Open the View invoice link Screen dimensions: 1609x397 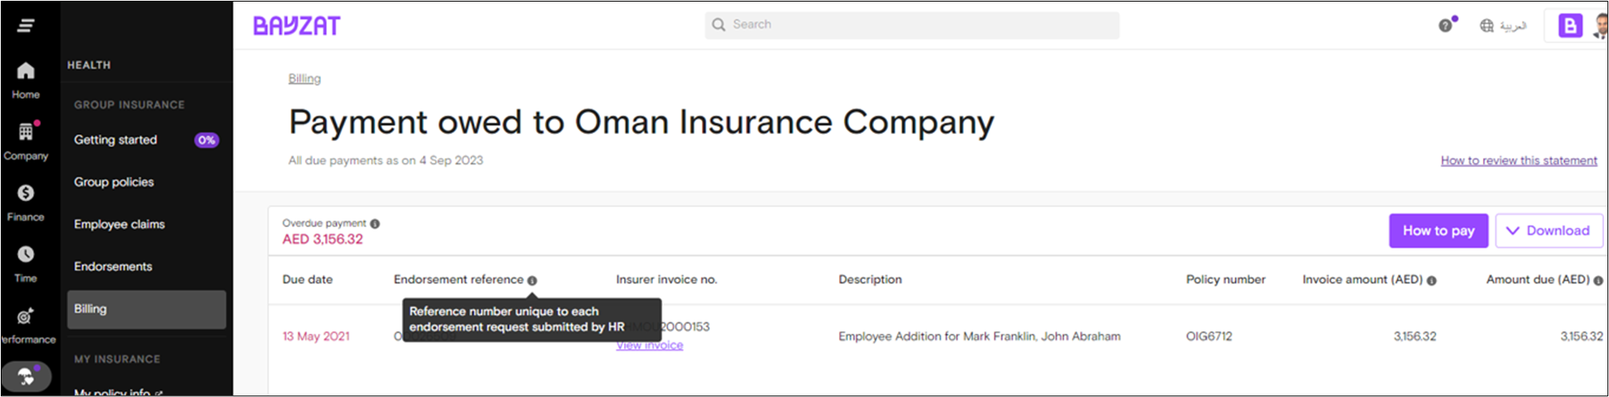click(650, 346)
